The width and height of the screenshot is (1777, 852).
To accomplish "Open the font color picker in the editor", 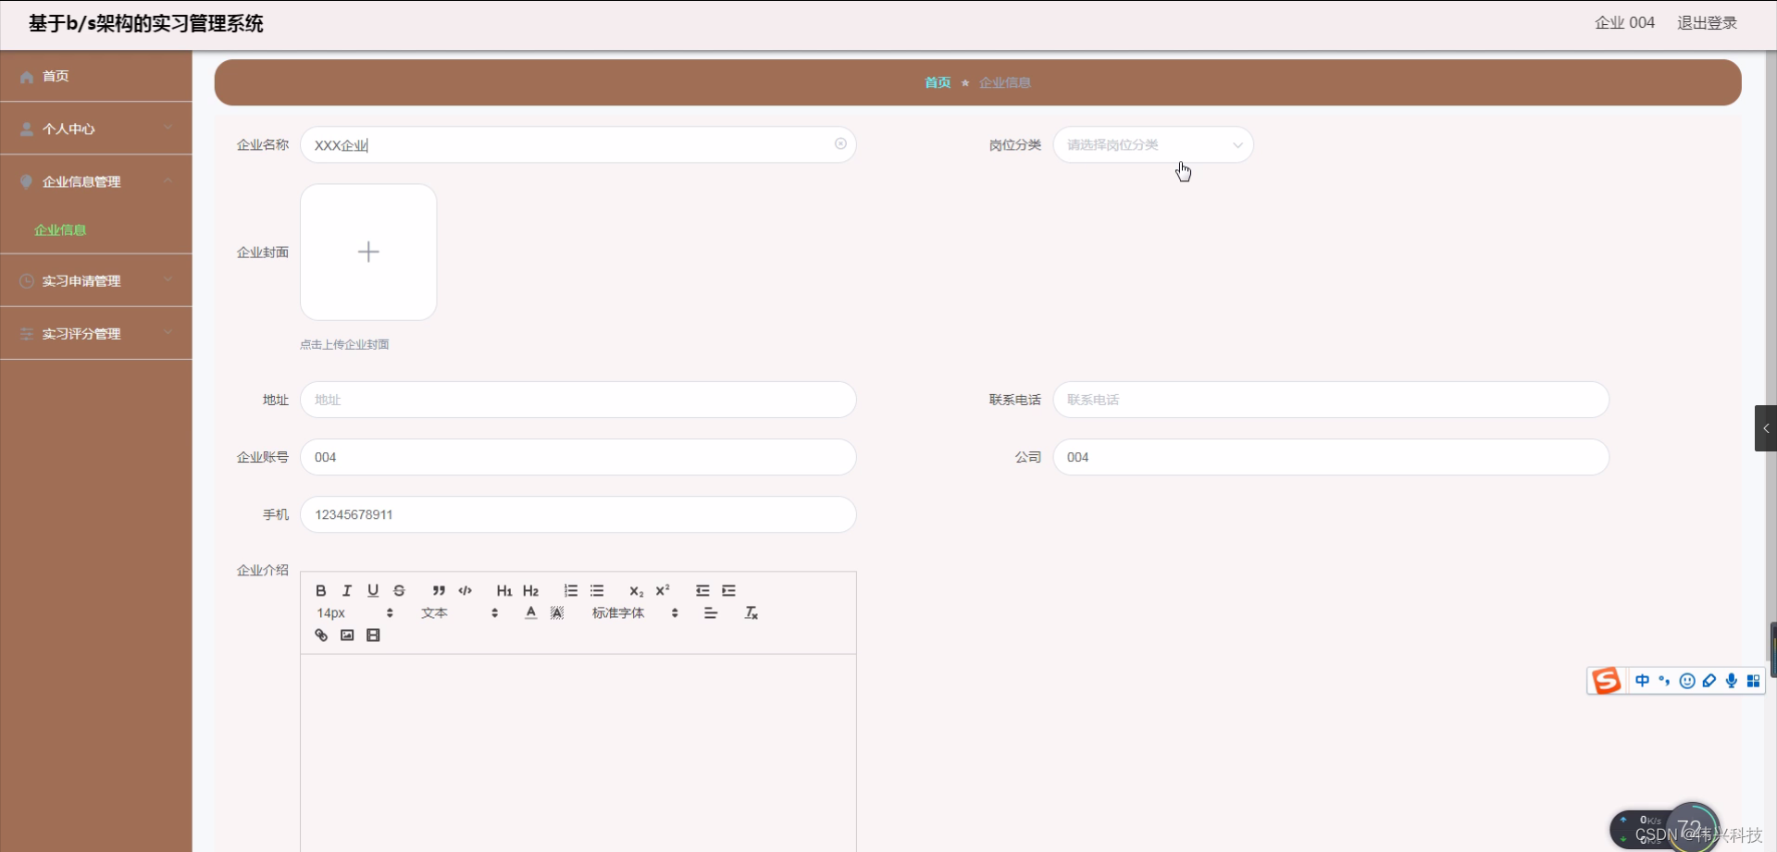I will coord(529,611).
